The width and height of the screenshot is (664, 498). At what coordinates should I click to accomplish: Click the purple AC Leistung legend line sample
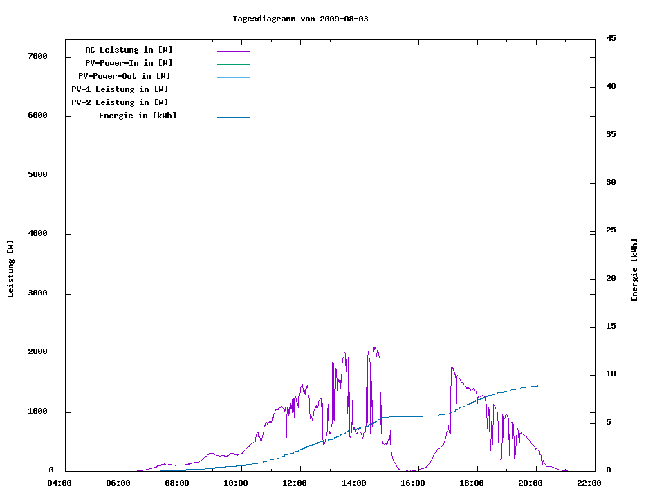[233, 51]
